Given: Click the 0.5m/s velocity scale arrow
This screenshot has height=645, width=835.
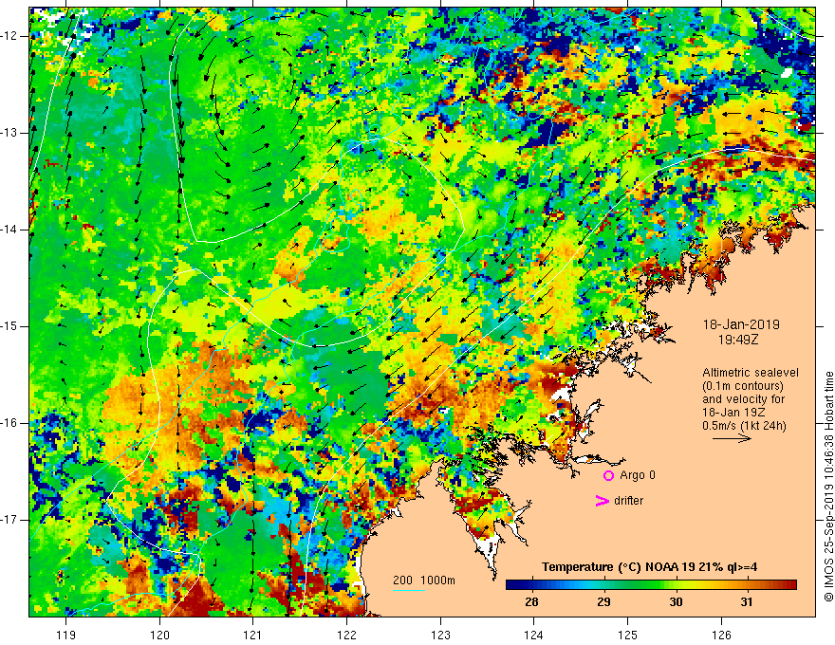Looking at the screenshot, I should (x=733, y=438).
